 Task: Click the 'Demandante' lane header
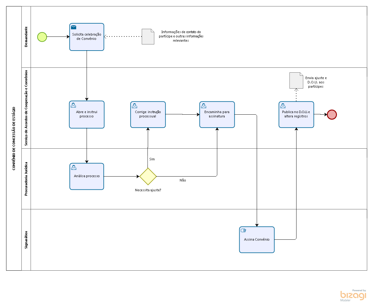26,37
